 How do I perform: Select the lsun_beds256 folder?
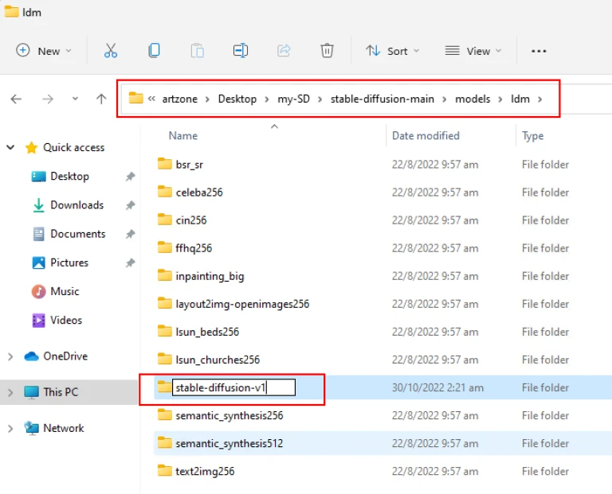(x=207, y=332)
